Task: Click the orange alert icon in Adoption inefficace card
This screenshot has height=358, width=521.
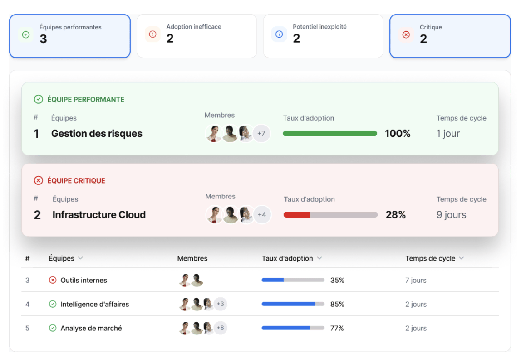Action: point(152,34)
